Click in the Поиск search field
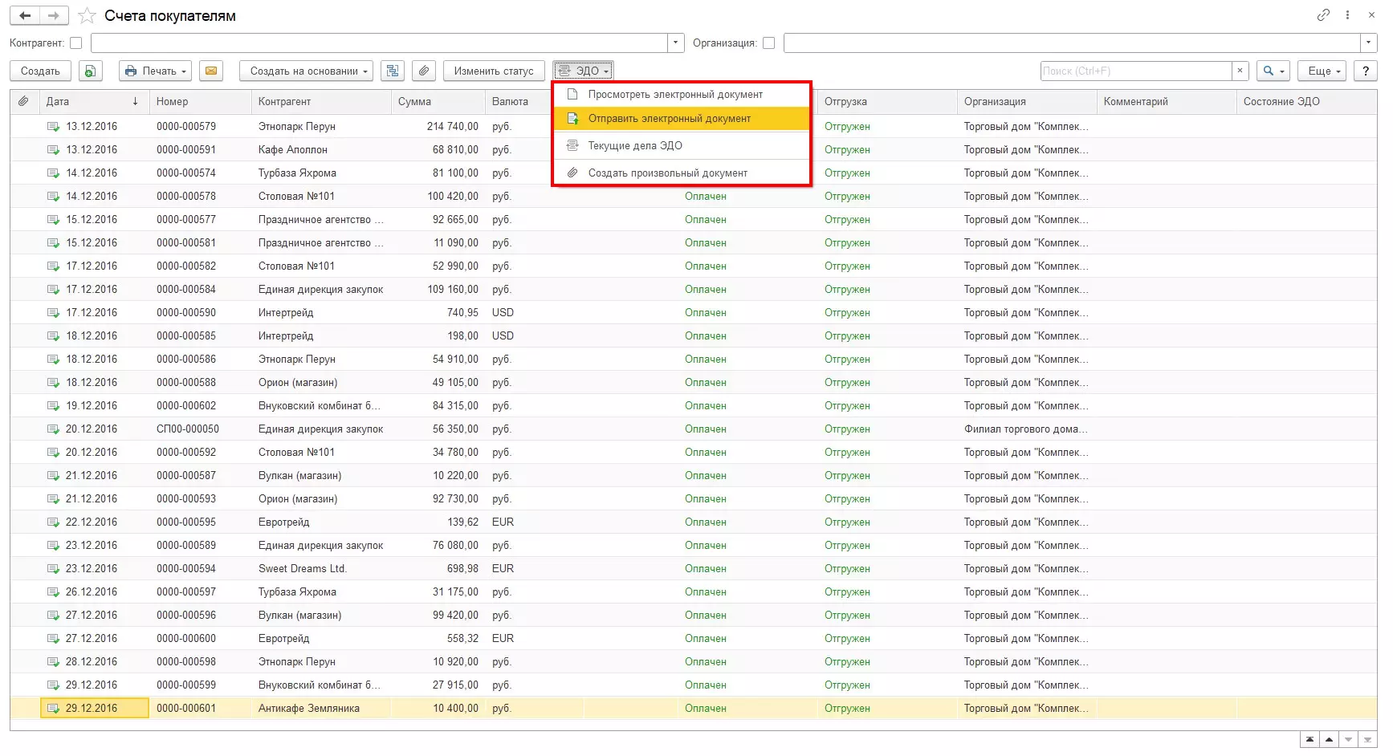Image resolution: width=1393 pixels, height=756 pixels. [x=1135, y=71]
